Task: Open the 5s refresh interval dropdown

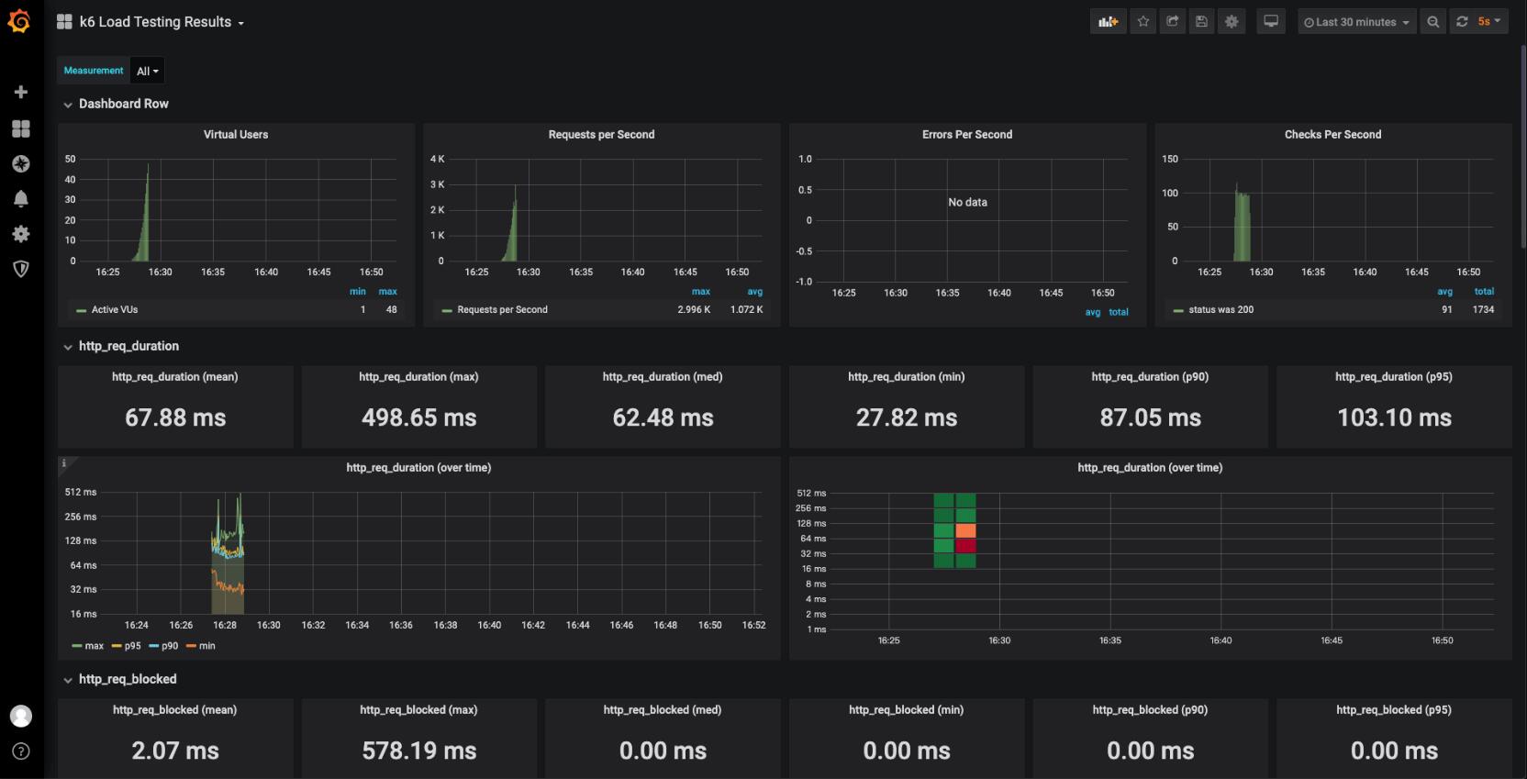Action: pyautogui.click(x=1489, y=22)
